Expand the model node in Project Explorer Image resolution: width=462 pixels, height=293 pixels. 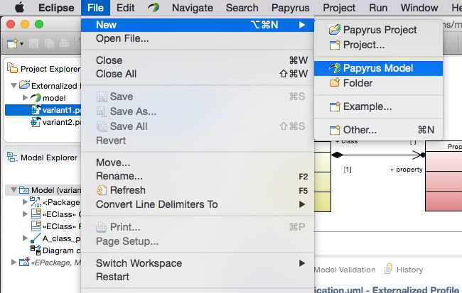pos(25,97)
